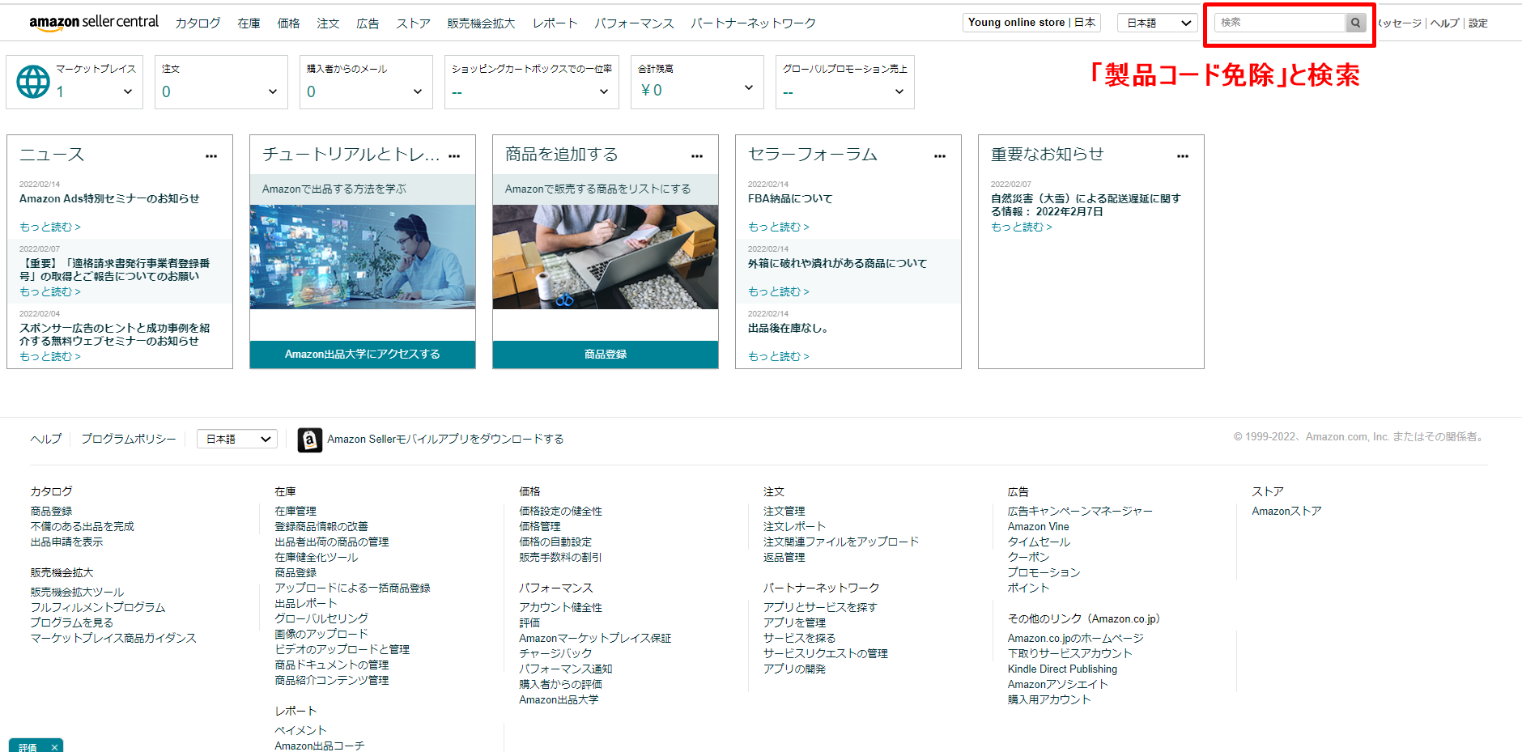Click the app download link text
Image resolution: width=1522 pixels, height=752 pixels.
pos(445,440)
